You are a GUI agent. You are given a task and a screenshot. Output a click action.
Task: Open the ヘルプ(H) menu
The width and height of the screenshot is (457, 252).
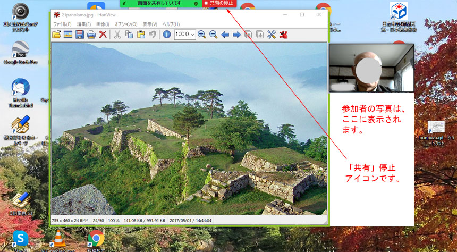click(x=171, y=24)
